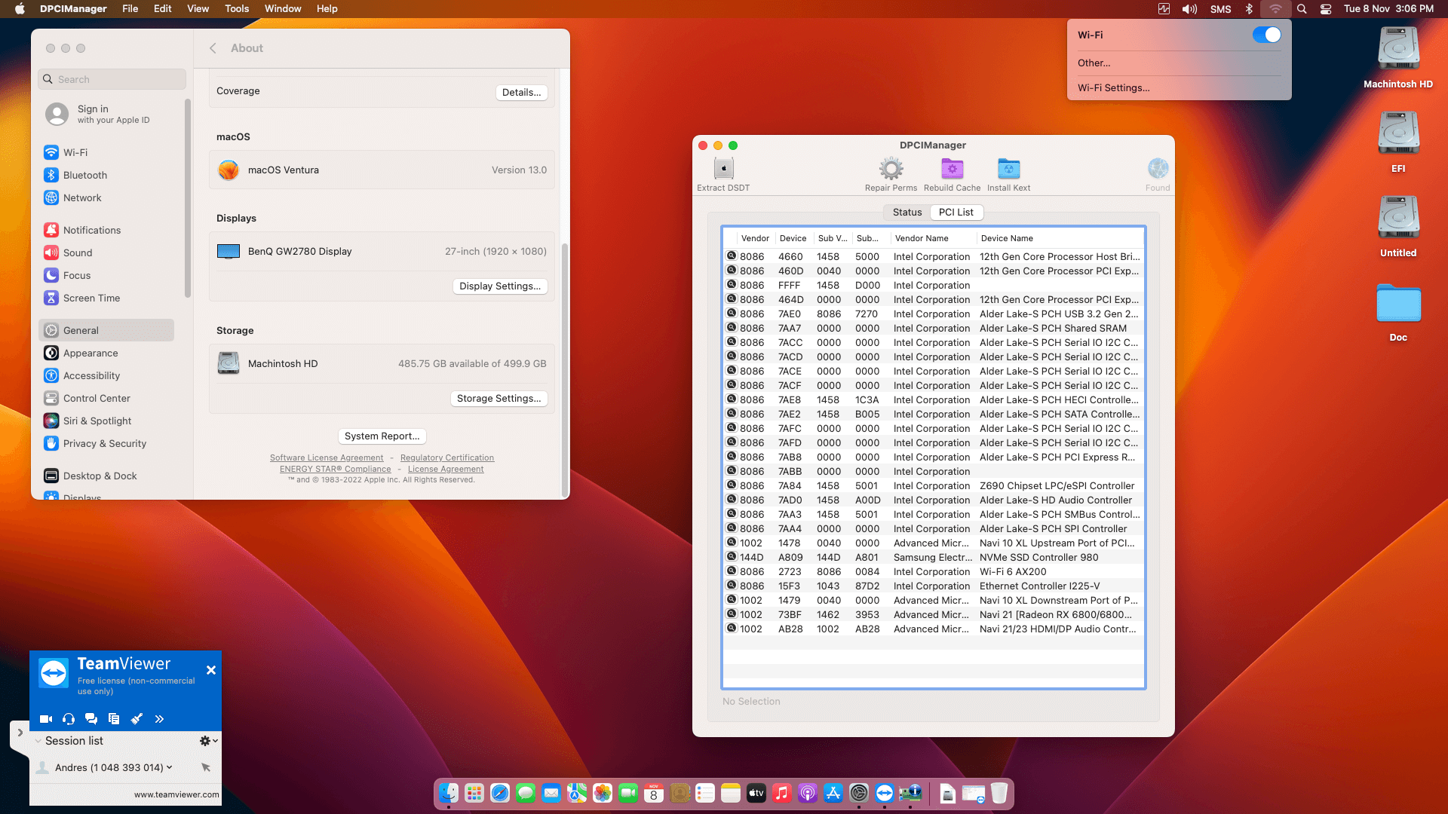
Task: Click the Spotlight search icon in the menu bar
Action: 1302,9
